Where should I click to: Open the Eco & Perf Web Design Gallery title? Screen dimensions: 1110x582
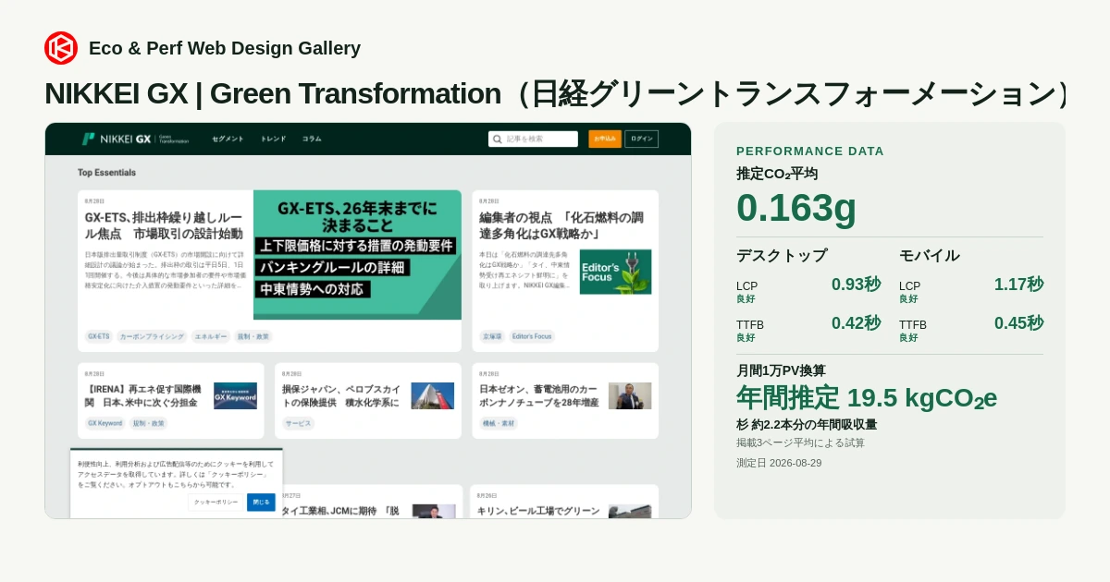tap(225, 48)
